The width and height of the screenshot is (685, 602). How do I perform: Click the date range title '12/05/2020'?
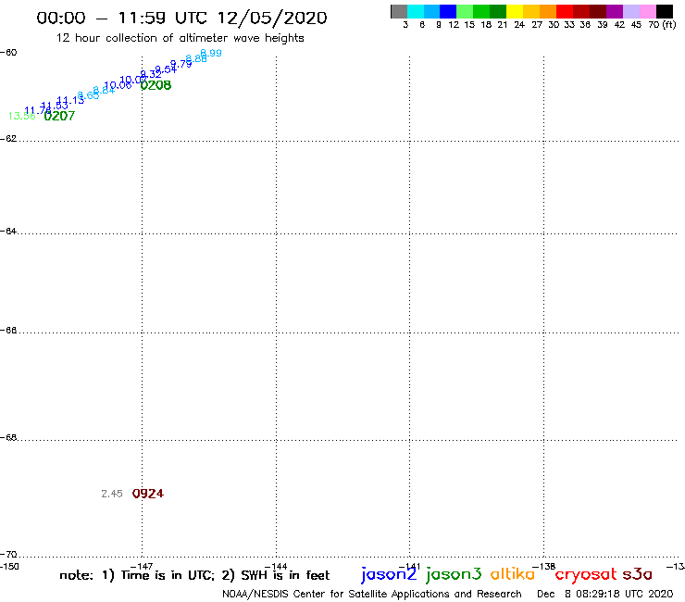point(272,18)
